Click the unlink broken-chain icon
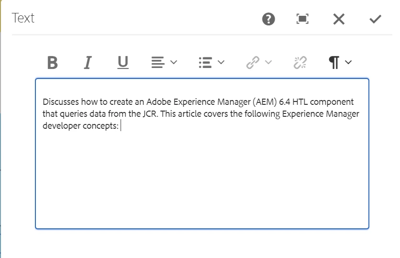 [x=300, y=63]
